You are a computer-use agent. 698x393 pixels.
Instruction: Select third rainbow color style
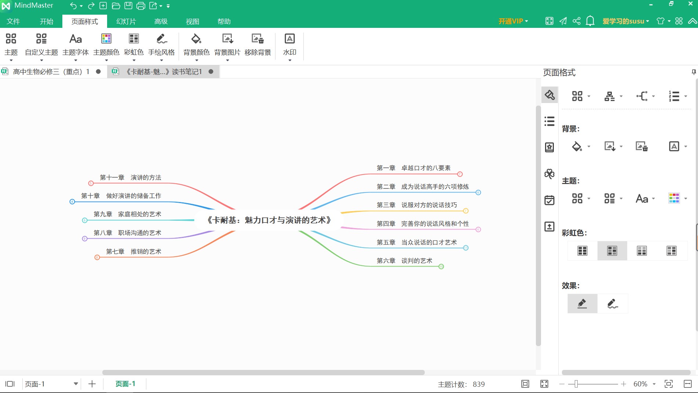[642, 251]
